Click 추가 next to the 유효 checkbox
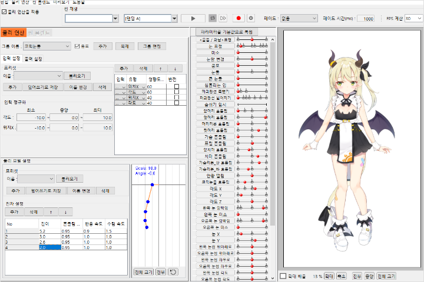Viewport: 424px width, 282px height. click(x=102, y=46)
